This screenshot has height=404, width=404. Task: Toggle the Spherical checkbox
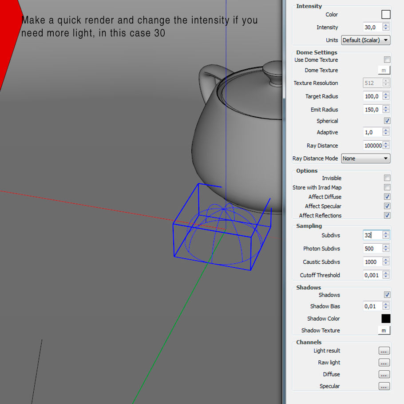click(x=387, y=121)
